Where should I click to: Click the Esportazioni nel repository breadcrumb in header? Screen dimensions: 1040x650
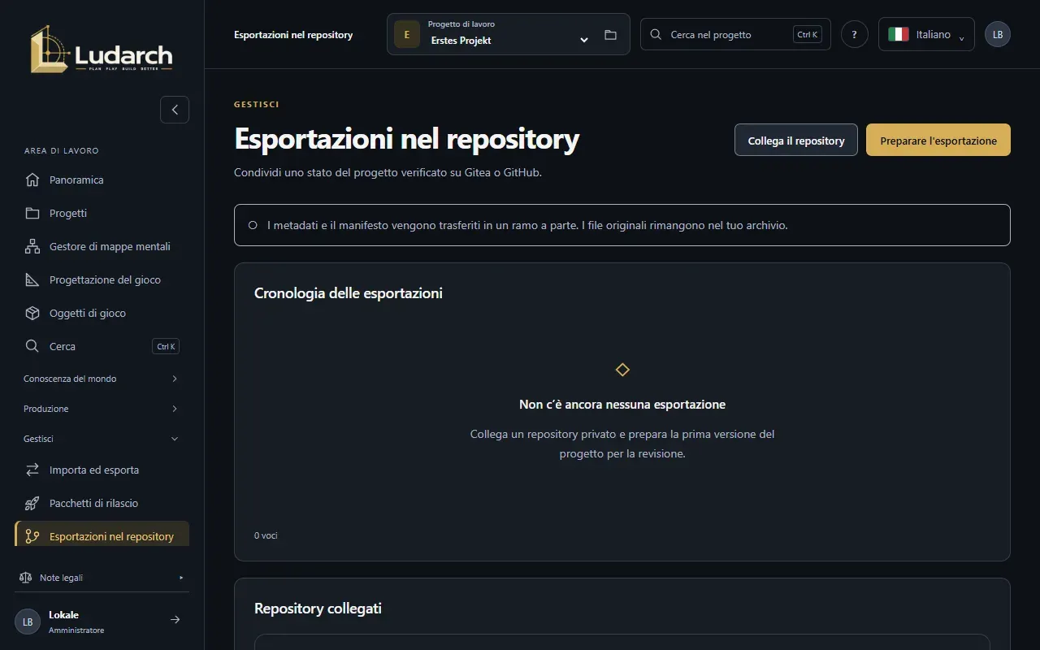[293, 35]
